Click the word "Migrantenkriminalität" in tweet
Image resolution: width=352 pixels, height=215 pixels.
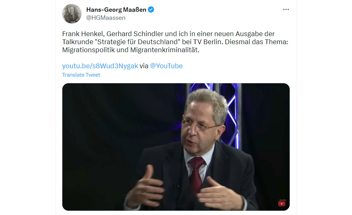pos(165,50)
